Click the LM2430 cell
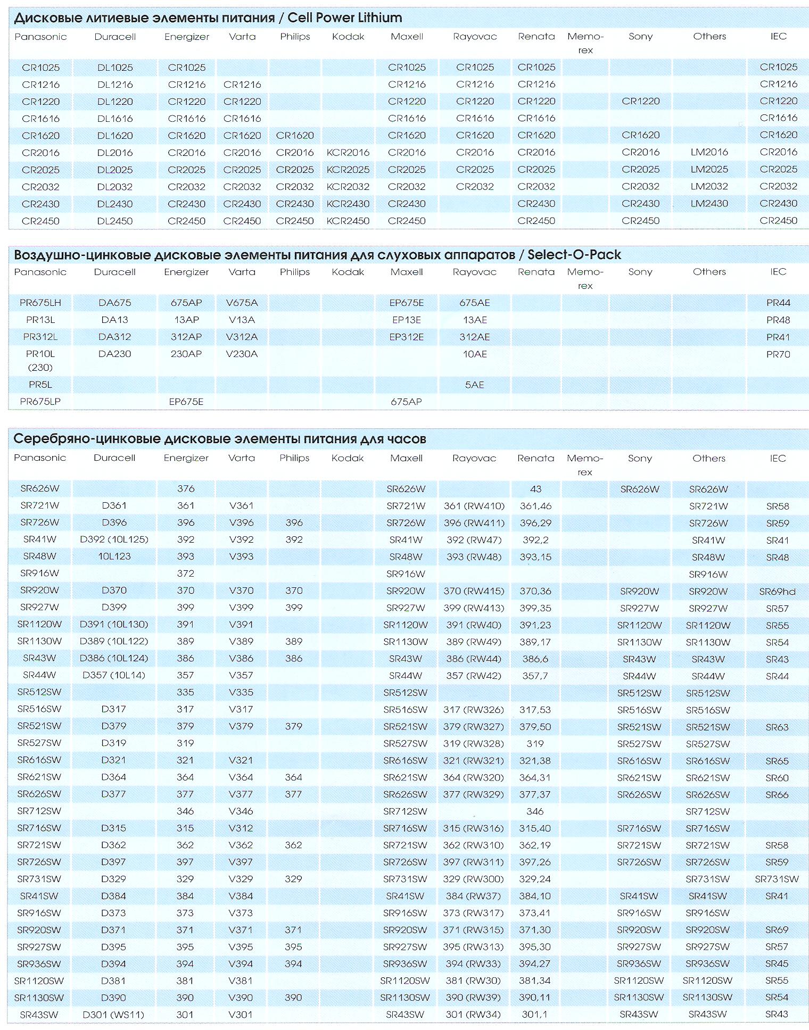Image resolution: width=809 pixels, height=1030 pixels. coord(709,204)
